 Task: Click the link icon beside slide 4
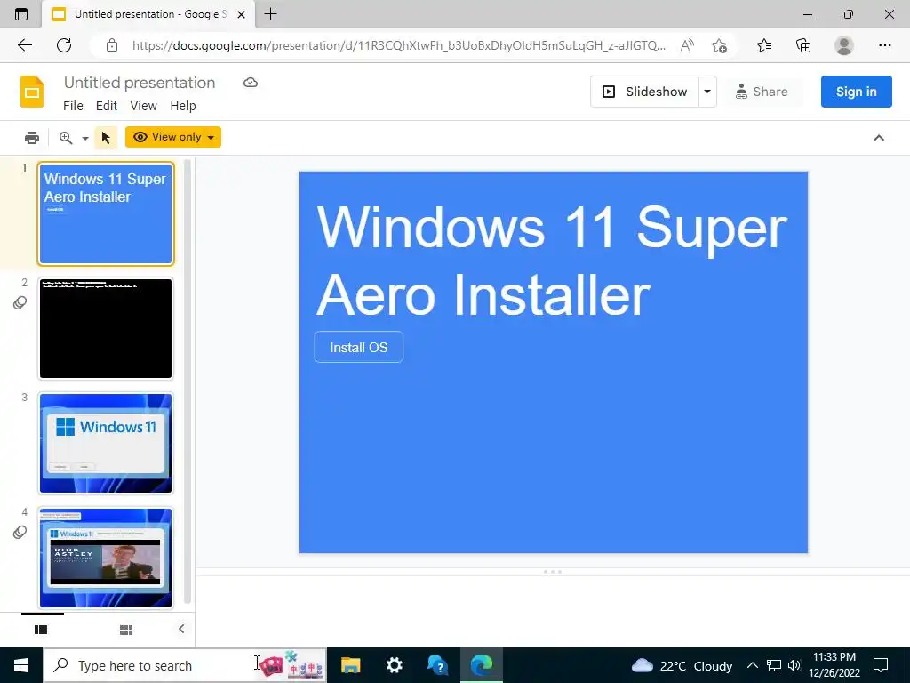coord(20,532)
